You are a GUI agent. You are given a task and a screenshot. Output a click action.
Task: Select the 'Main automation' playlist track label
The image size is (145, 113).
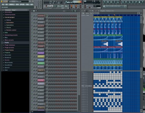coord(87,86)
